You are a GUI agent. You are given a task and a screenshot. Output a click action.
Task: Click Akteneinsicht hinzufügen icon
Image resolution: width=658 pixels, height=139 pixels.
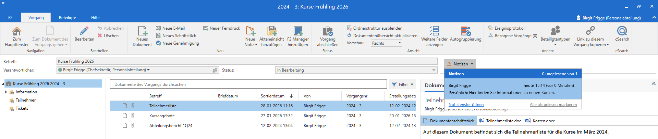271,31
